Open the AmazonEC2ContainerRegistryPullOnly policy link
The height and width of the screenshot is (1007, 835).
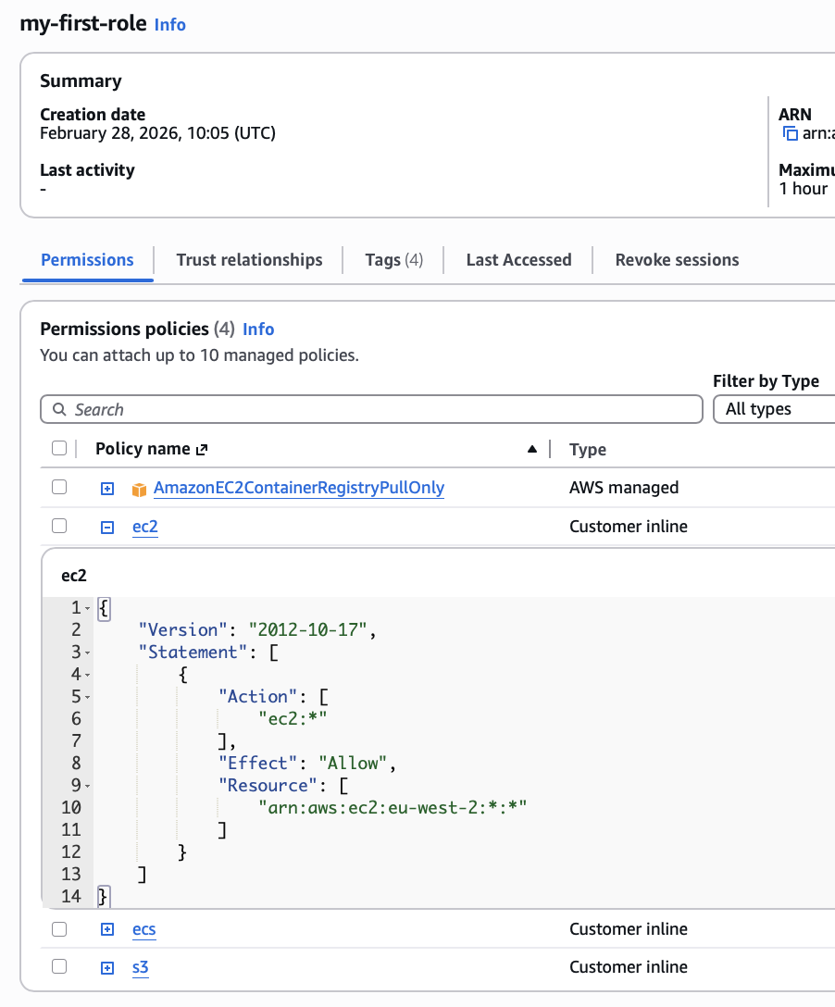(298, 488)
